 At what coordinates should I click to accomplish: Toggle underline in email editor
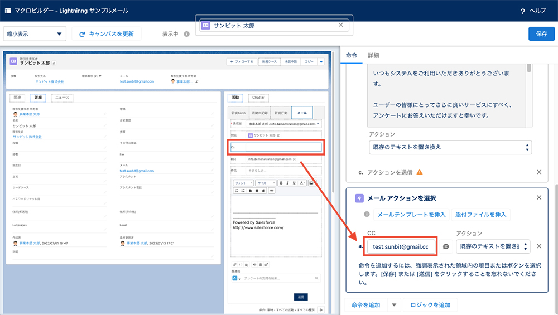[294, 183]
